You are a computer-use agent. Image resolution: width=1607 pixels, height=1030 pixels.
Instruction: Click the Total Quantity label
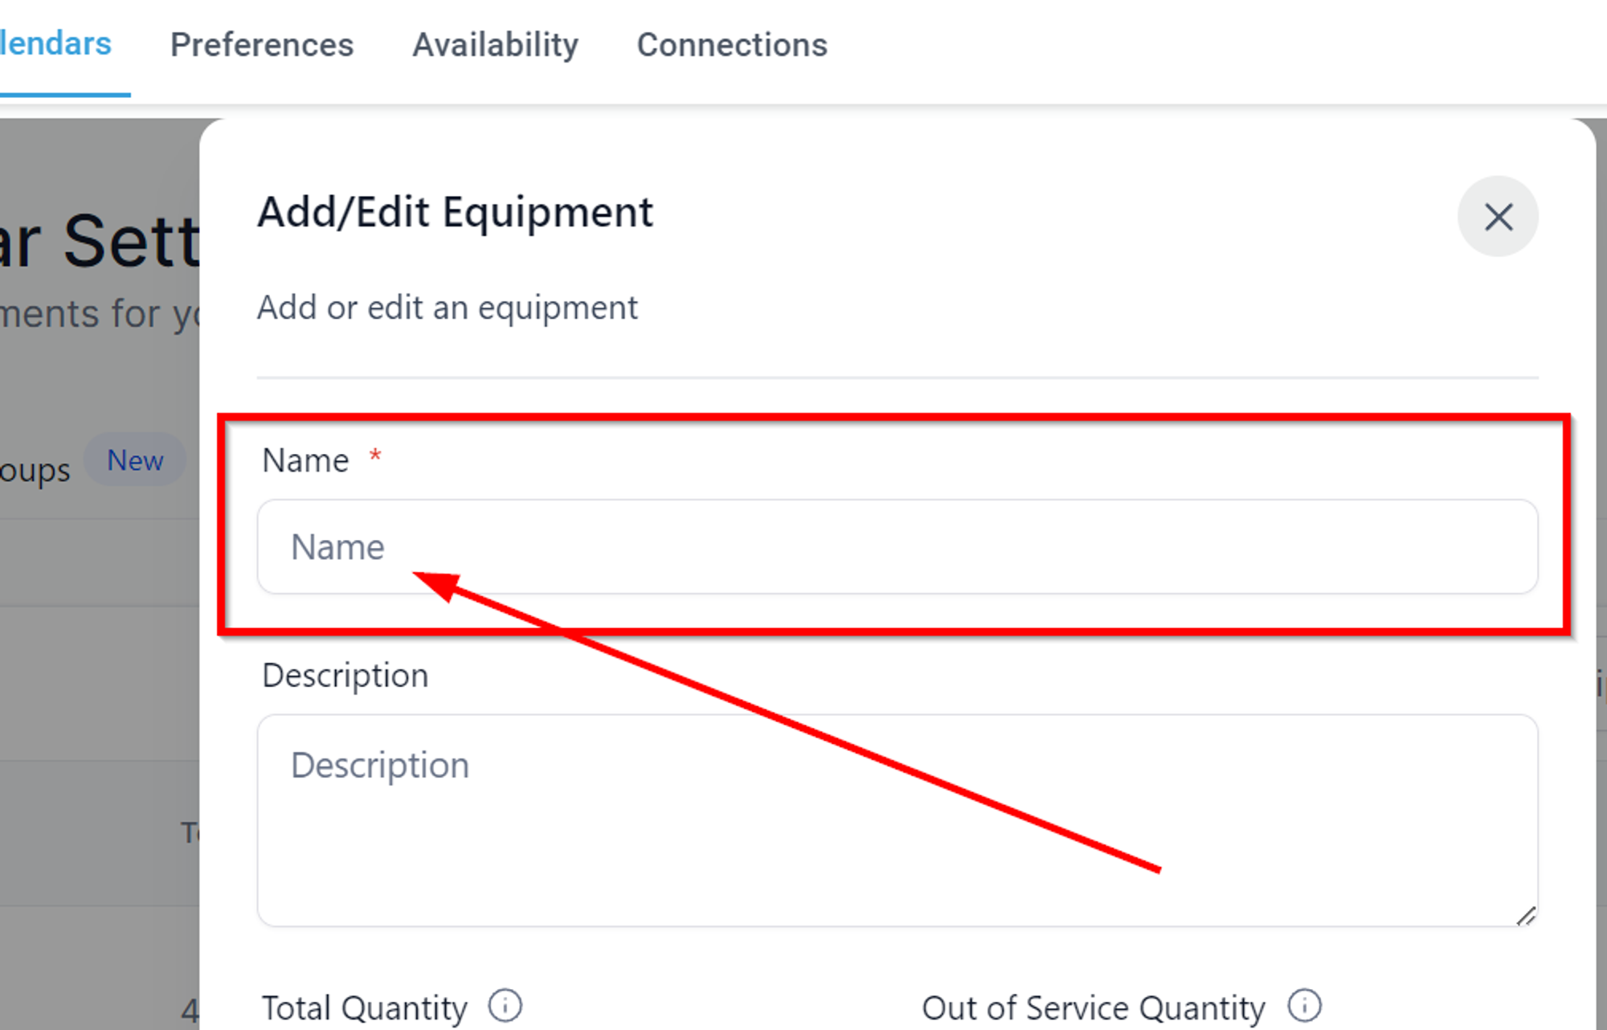(365, 1008)
